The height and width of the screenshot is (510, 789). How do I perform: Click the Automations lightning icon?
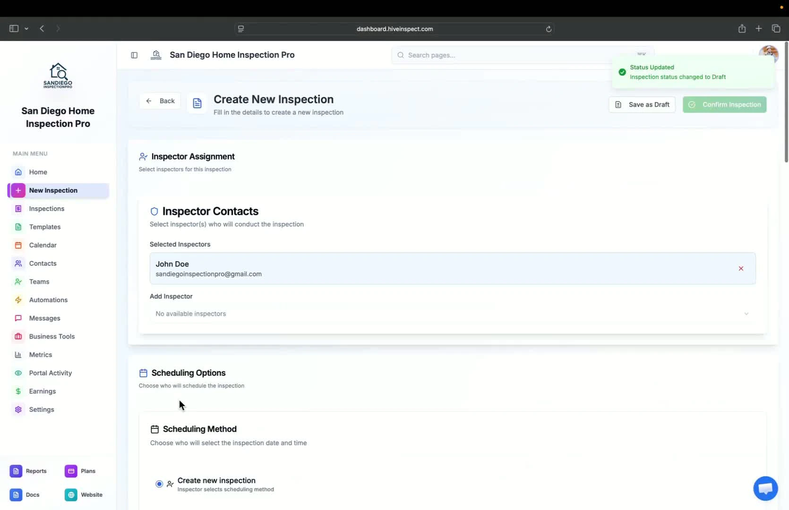tap(18, 300)
